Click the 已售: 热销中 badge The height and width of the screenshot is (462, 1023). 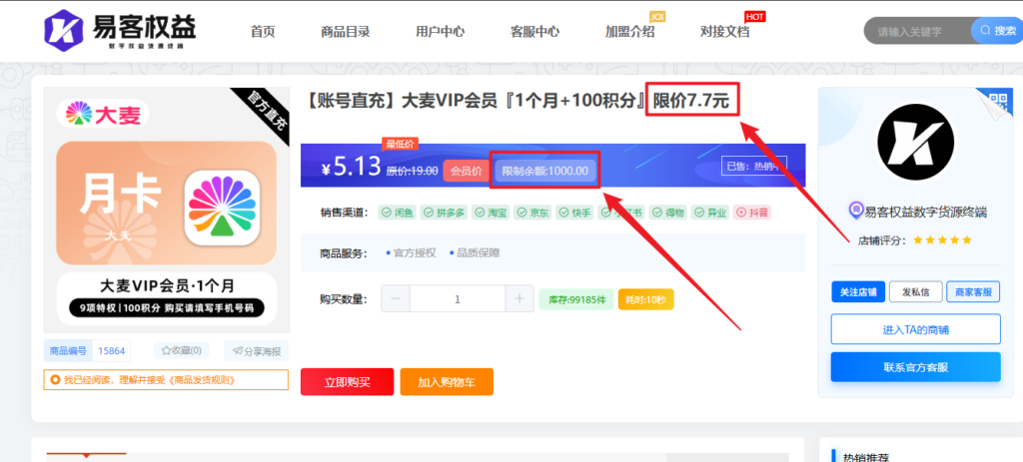click(x=753, y=166)
